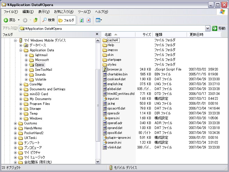Select the cache4 folder icon
This screenshot has height=172, width=229.
pyautogui.click(x=105, y=40)
